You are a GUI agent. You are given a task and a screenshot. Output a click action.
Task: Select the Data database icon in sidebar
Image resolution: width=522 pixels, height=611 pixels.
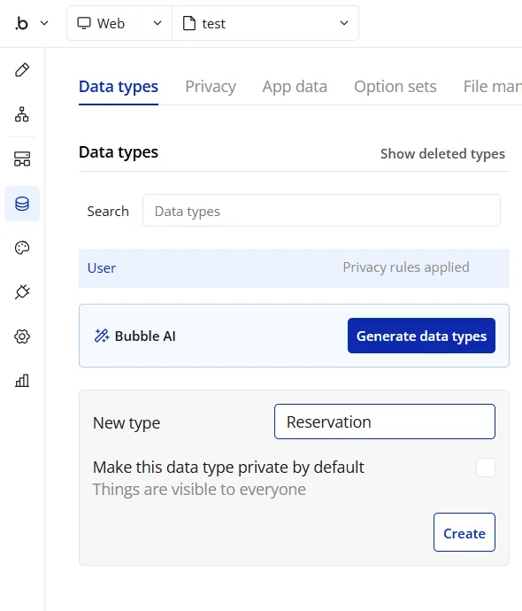pos(22,204)
